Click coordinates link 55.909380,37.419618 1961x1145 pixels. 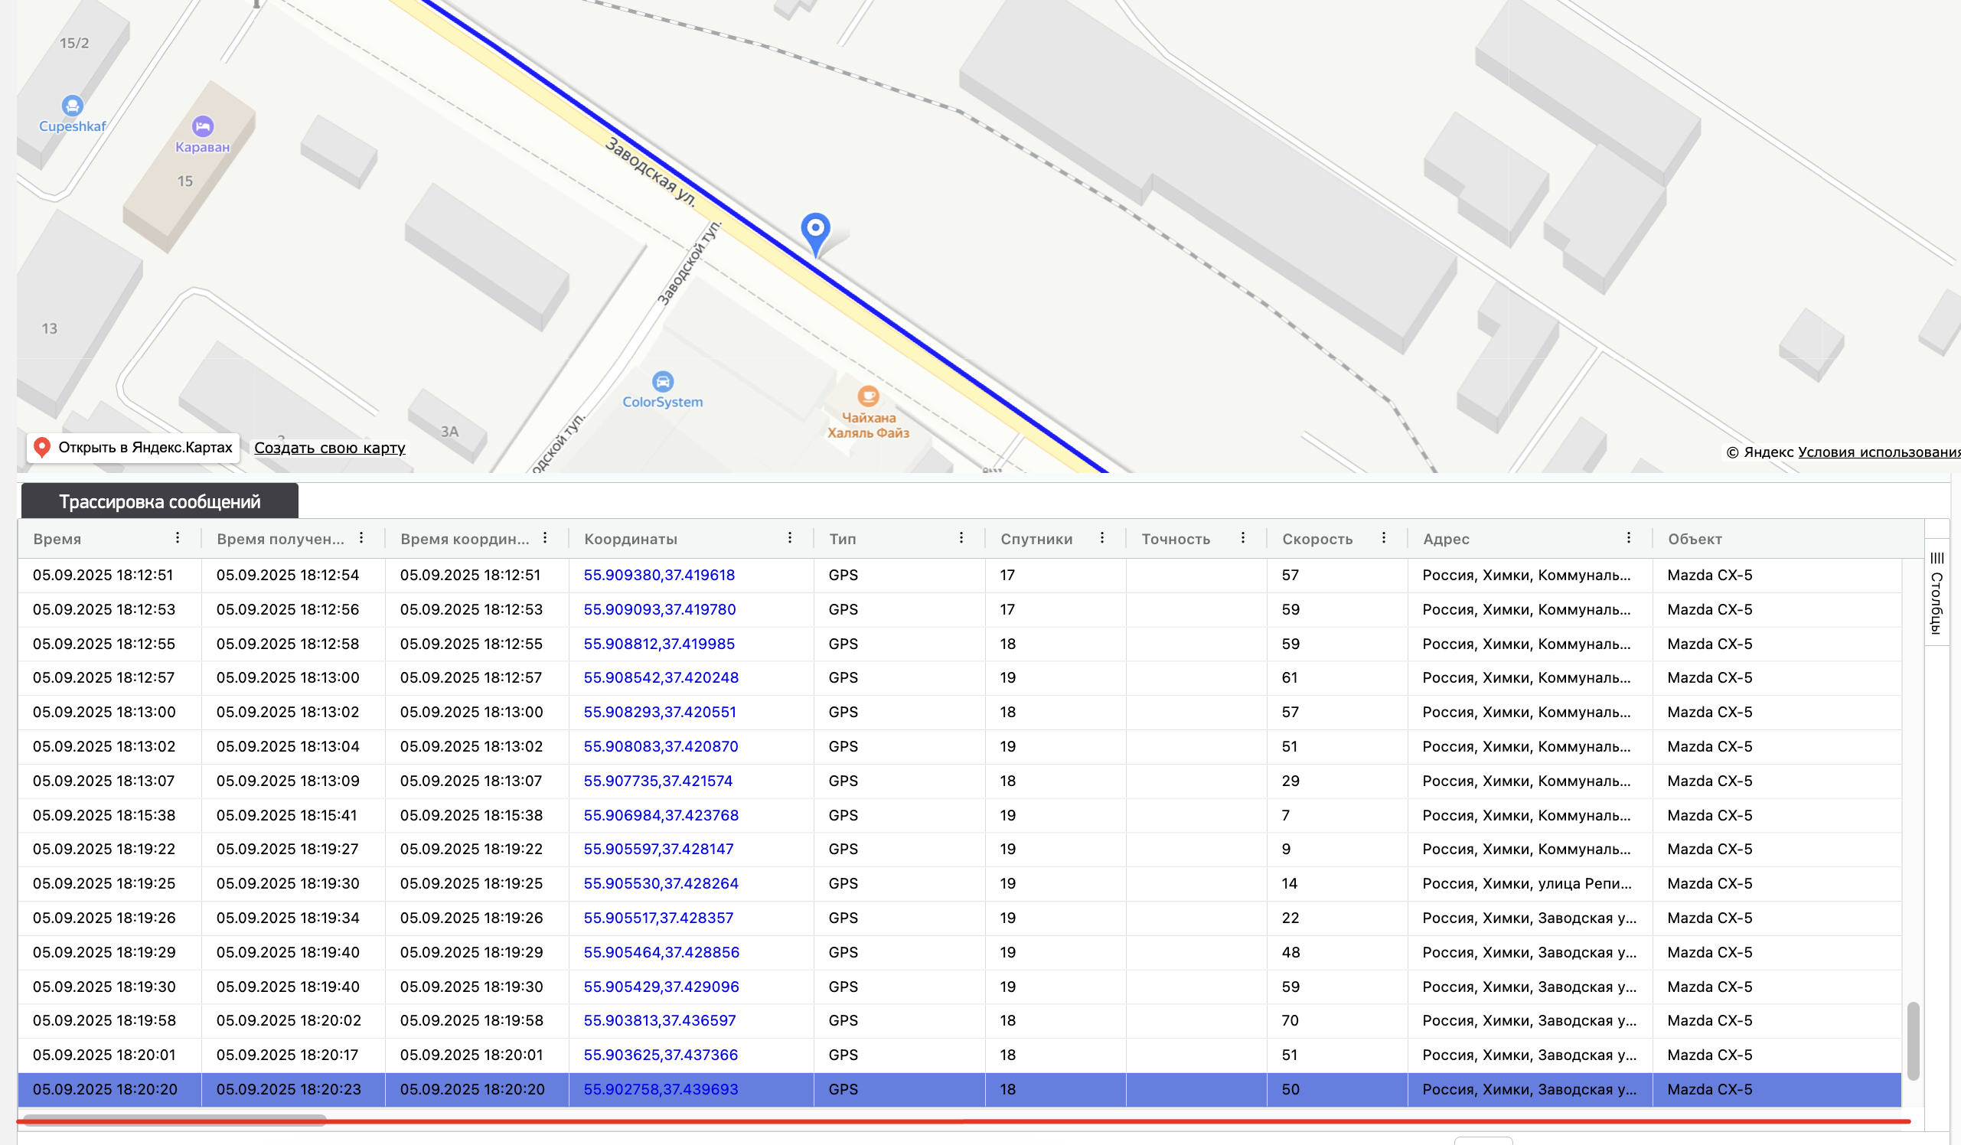pos(658,576)
